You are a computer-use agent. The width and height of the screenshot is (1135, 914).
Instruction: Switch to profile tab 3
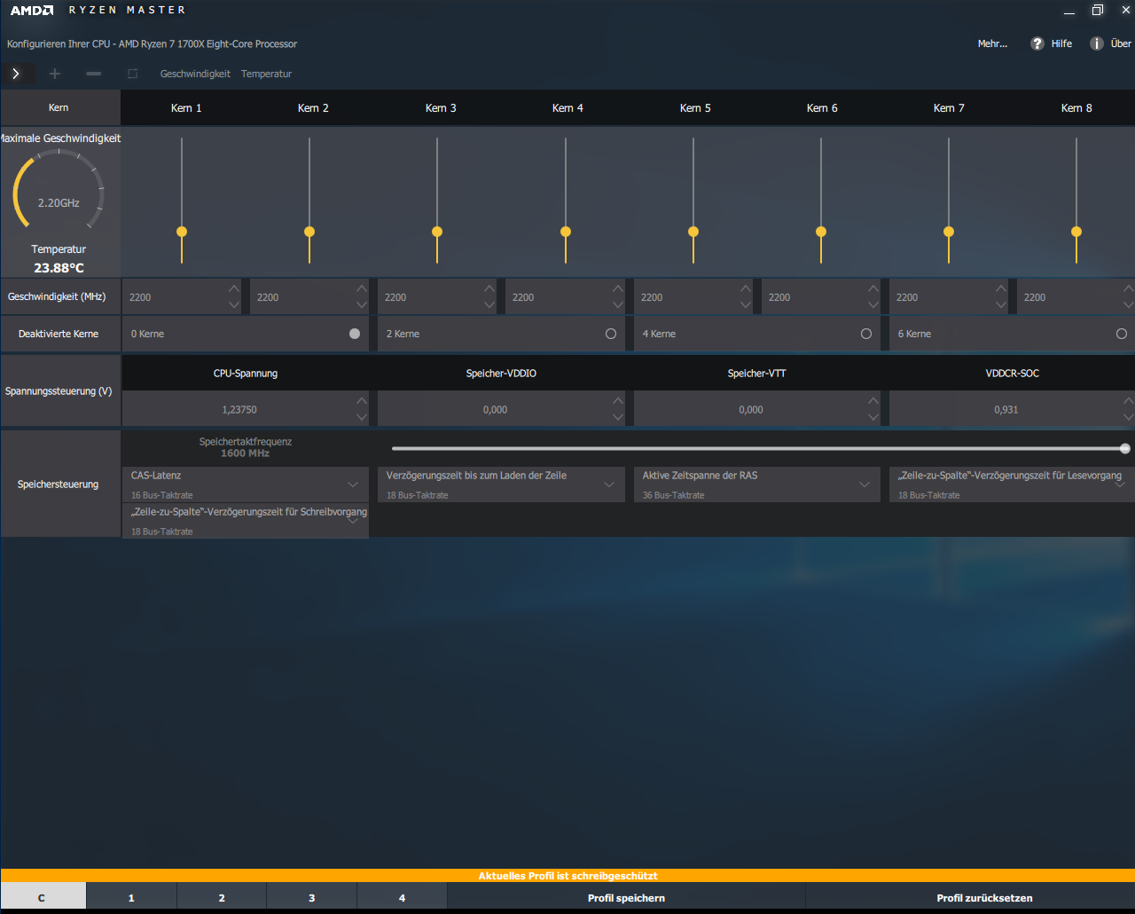312,897
